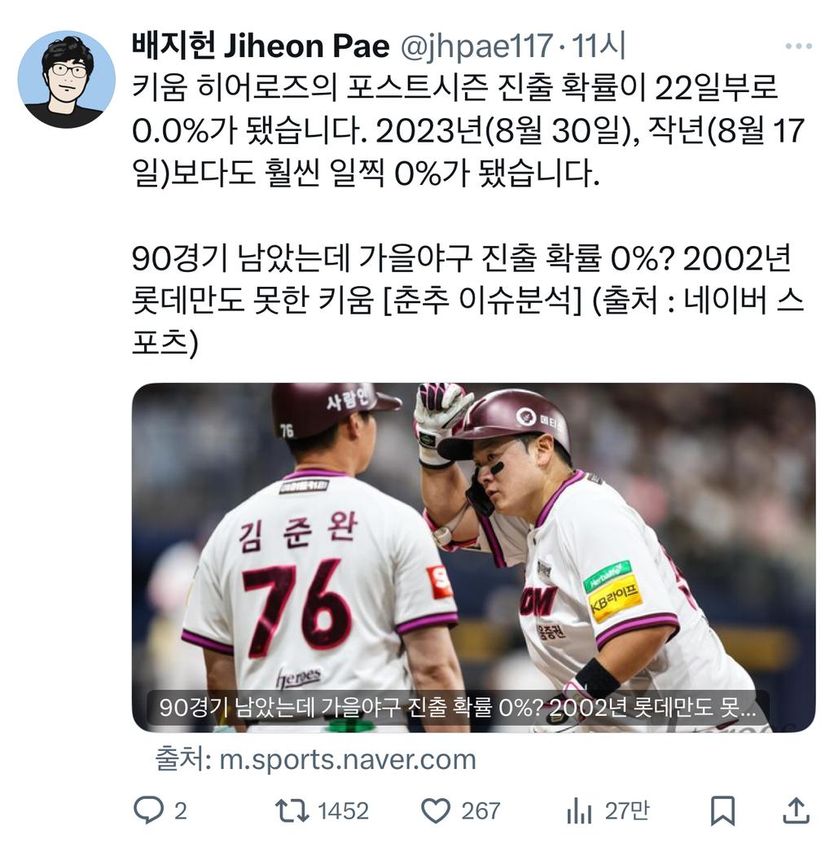Click the 267 likes count

[481, 811]
